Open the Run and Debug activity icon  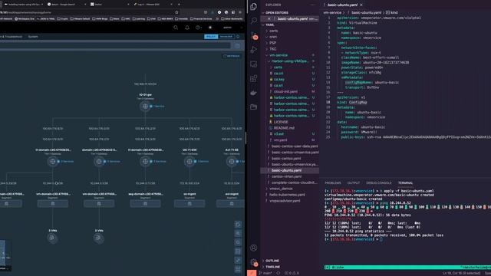(x=254, y=50)
